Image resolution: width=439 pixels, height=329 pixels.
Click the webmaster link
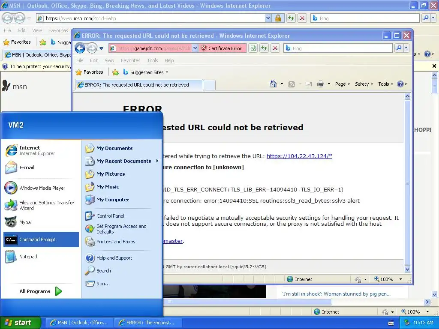[173, 241]
